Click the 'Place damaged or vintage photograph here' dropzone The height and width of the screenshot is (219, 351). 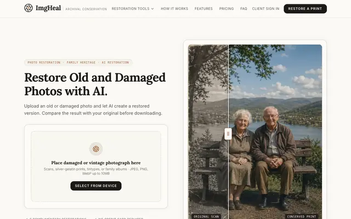point(96,166)
